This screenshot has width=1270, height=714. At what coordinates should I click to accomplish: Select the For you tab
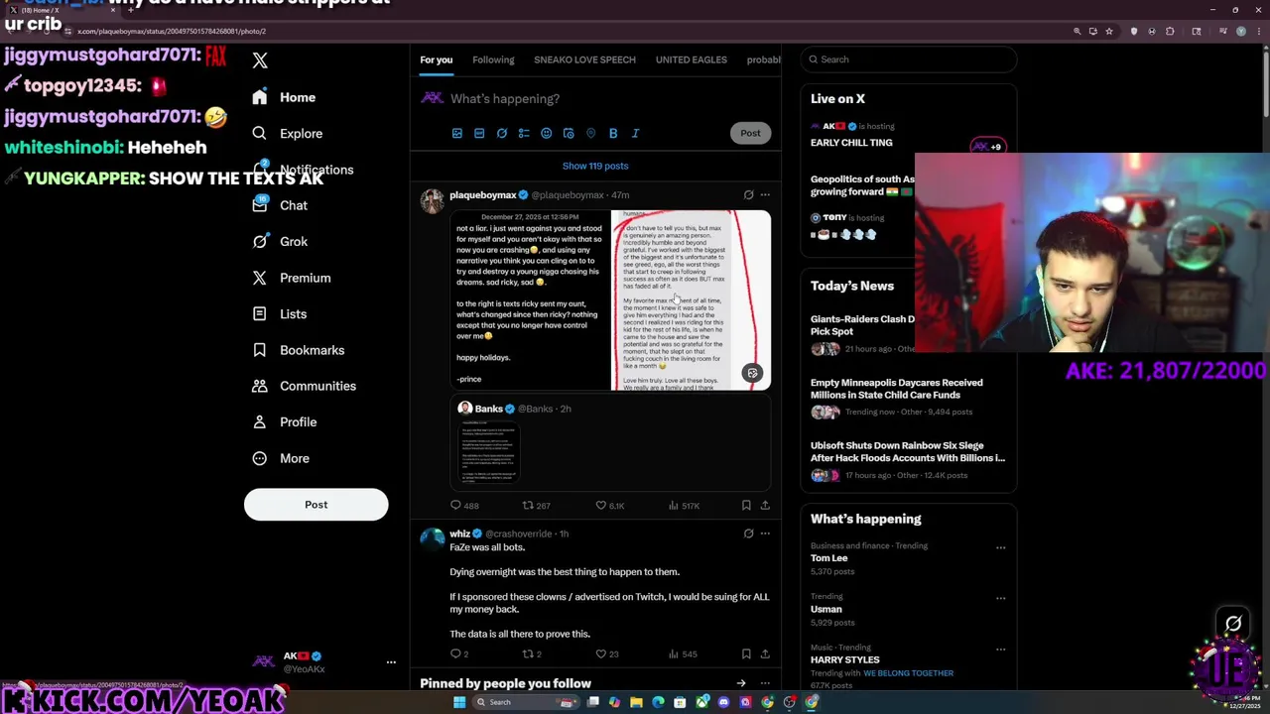click(436, 59)
